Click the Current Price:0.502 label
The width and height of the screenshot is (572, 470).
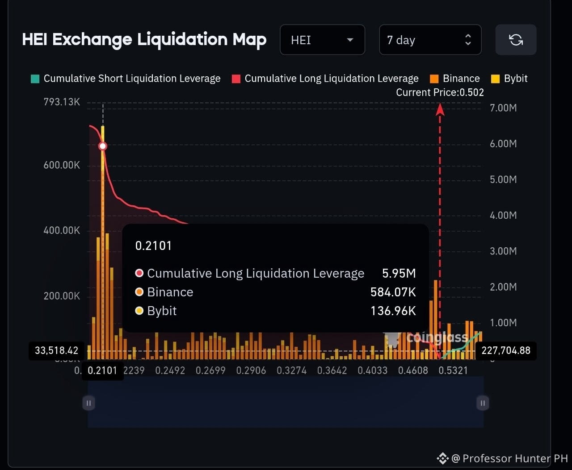point(440,92)
